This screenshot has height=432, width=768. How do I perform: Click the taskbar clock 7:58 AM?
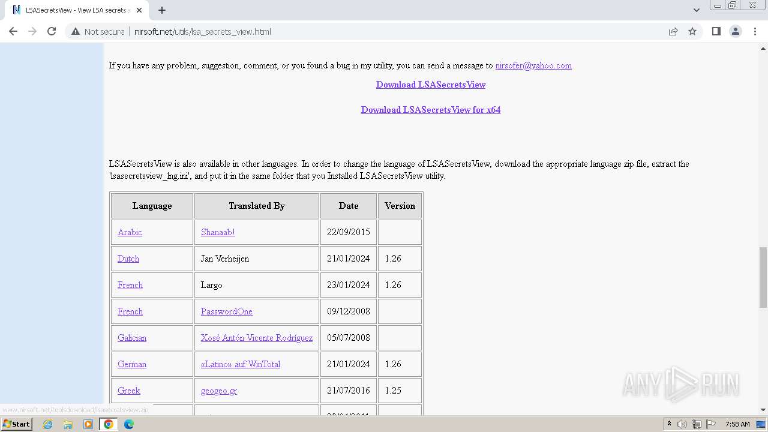point(737,424)
